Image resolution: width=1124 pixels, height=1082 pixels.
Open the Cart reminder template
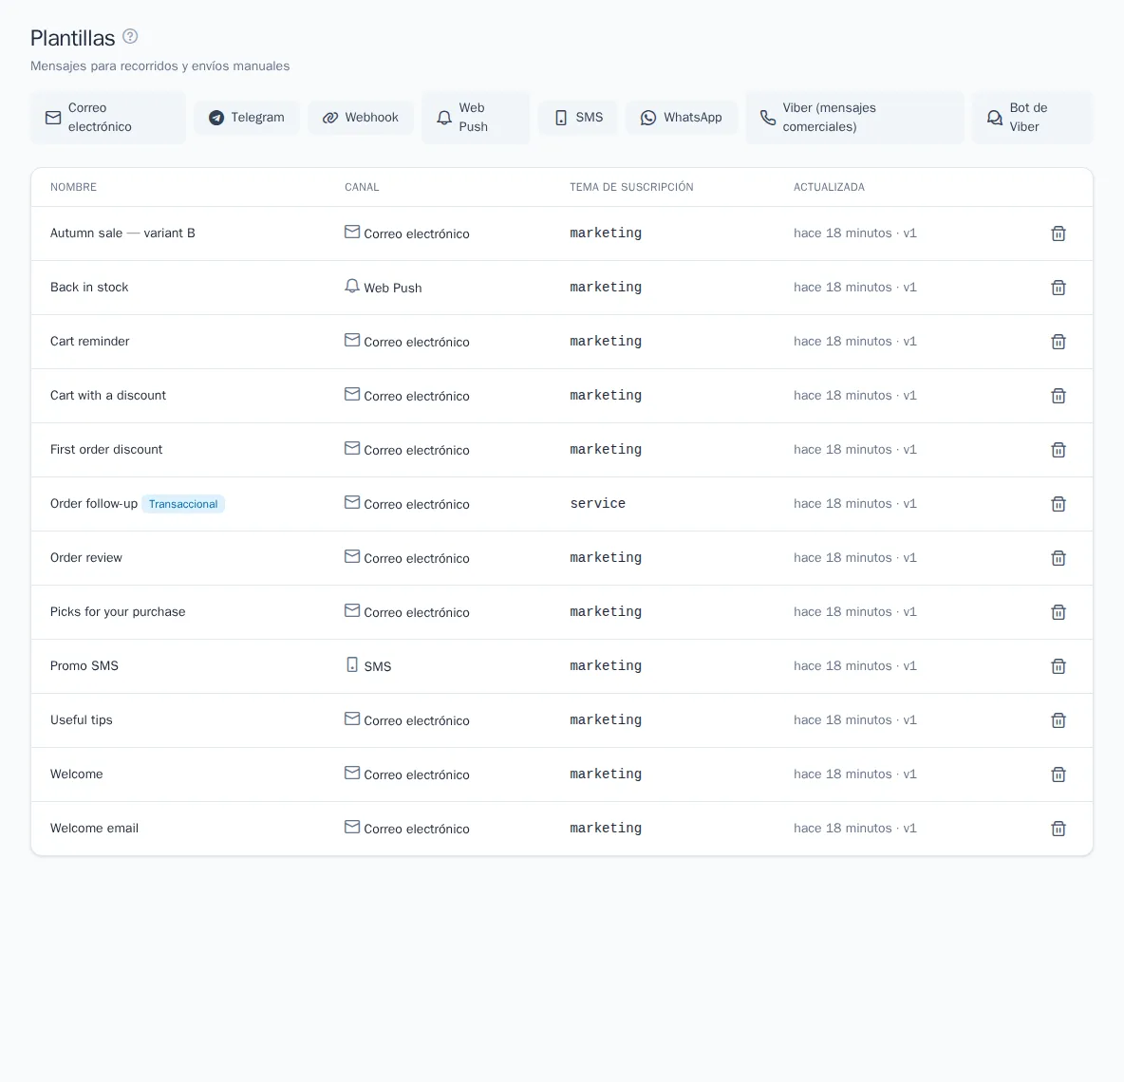point(89,341)
